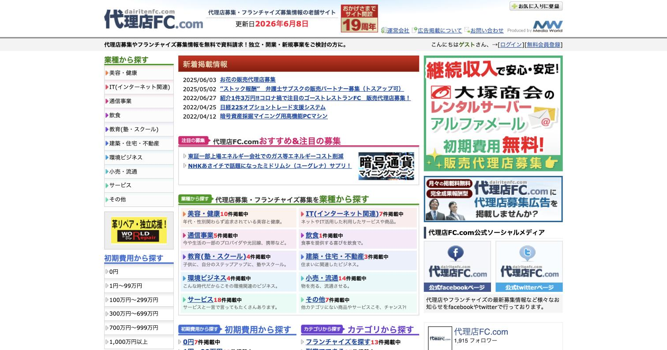Choose 1,000万円以上 in sidebar
Image resolution: width=667 pixels, height=350 pixels.
coord(139,342)
